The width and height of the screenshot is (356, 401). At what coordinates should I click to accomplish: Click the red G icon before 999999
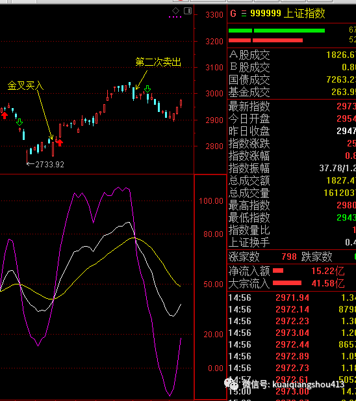coord(233,14)
